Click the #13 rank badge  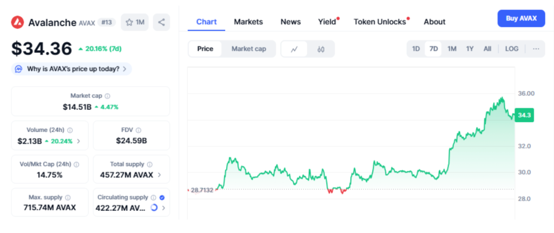(x=107, y=23)
